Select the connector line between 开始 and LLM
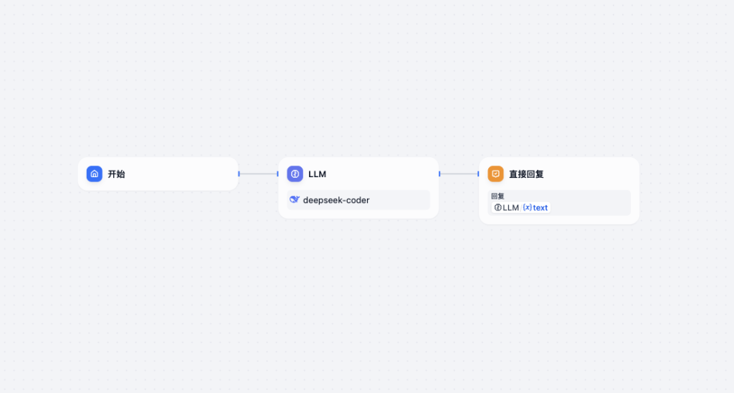Viewport: 734px width, 393px height. click(258, 174)
